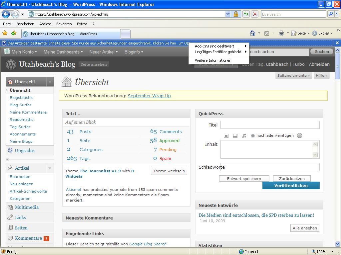Click the new empty tab button
The width and height of the screenshot is (341, 255).
tap(126, 34)
